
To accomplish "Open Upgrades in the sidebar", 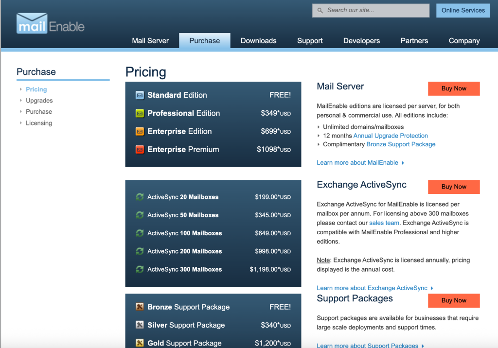I will point(39,100).
